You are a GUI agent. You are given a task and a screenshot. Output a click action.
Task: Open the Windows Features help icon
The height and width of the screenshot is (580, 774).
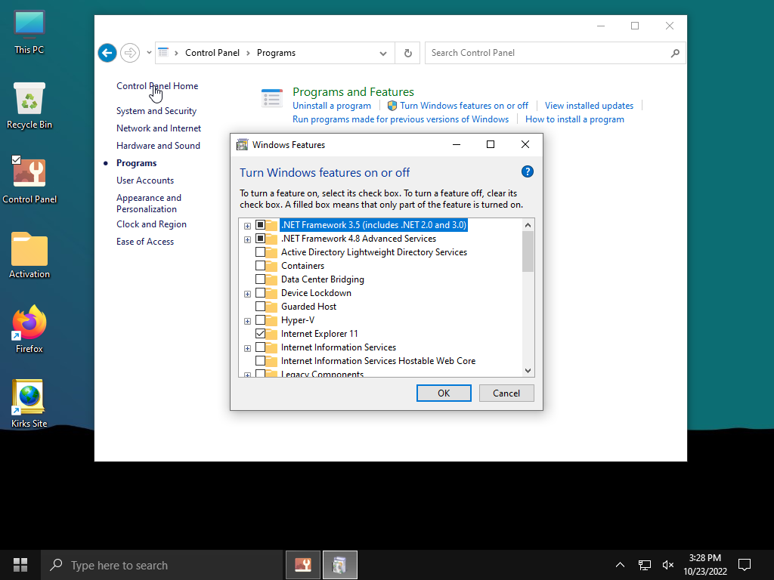527,171
